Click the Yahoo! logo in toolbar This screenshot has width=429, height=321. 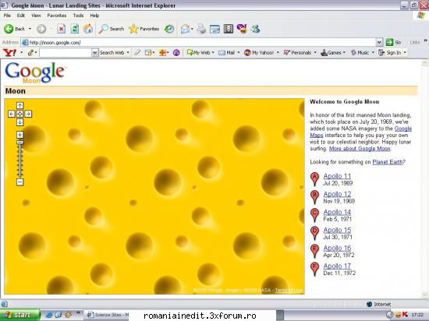(9, 52)
